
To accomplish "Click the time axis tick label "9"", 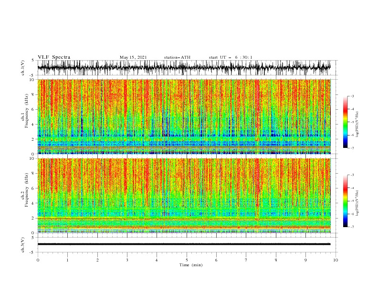I will tap(305, 260).
